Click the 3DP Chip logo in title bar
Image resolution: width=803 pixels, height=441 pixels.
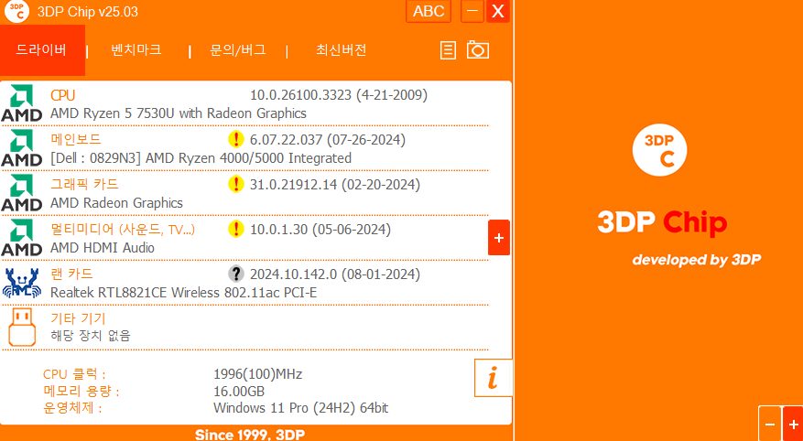point(16,12)
